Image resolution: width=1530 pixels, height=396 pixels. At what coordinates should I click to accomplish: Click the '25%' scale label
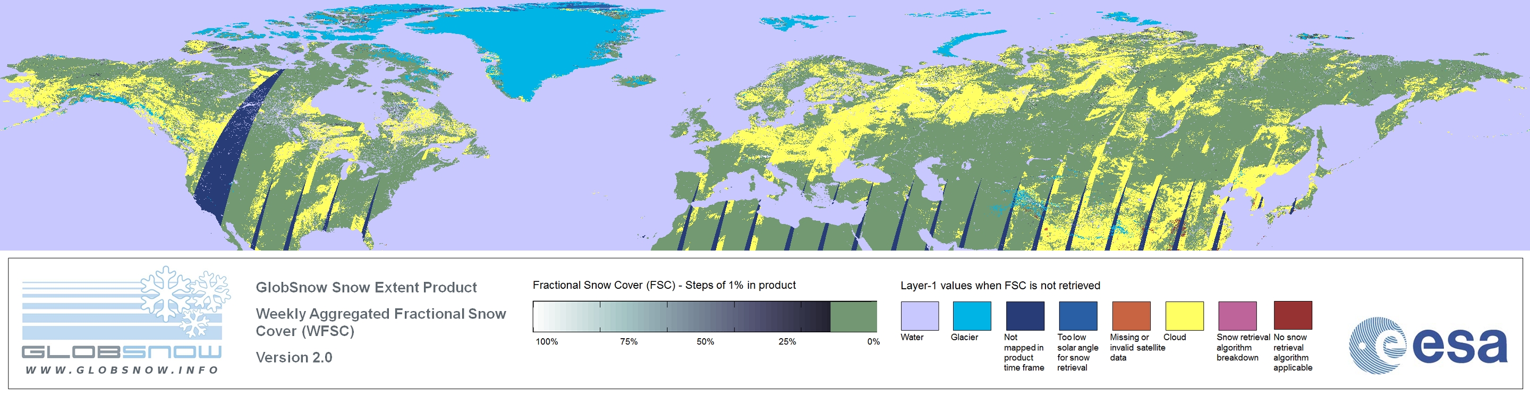787,341
